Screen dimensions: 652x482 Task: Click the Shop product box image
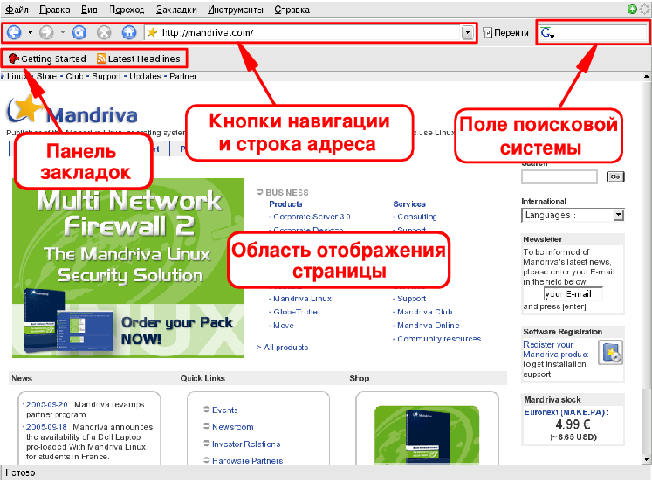click(427, 435)
